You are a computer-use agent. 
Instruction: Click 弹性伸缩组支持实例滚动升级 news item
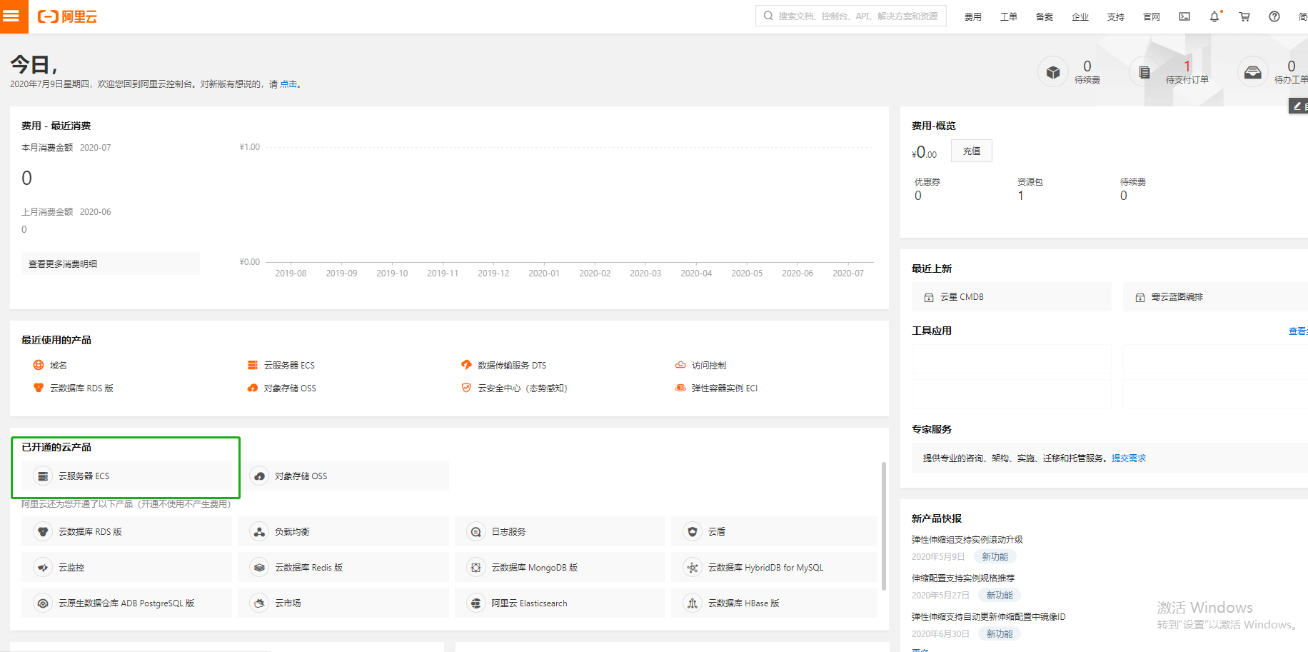tap(967, 540)
